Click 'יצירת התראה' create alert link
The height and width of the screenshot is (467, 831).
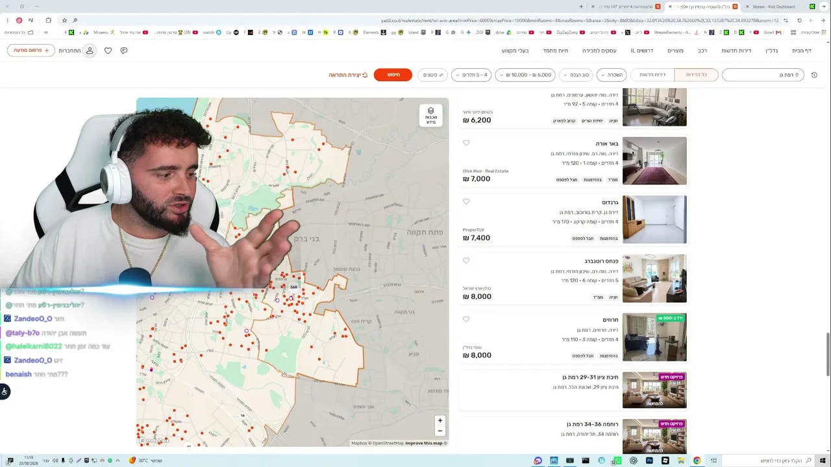[x=348, y=75]
